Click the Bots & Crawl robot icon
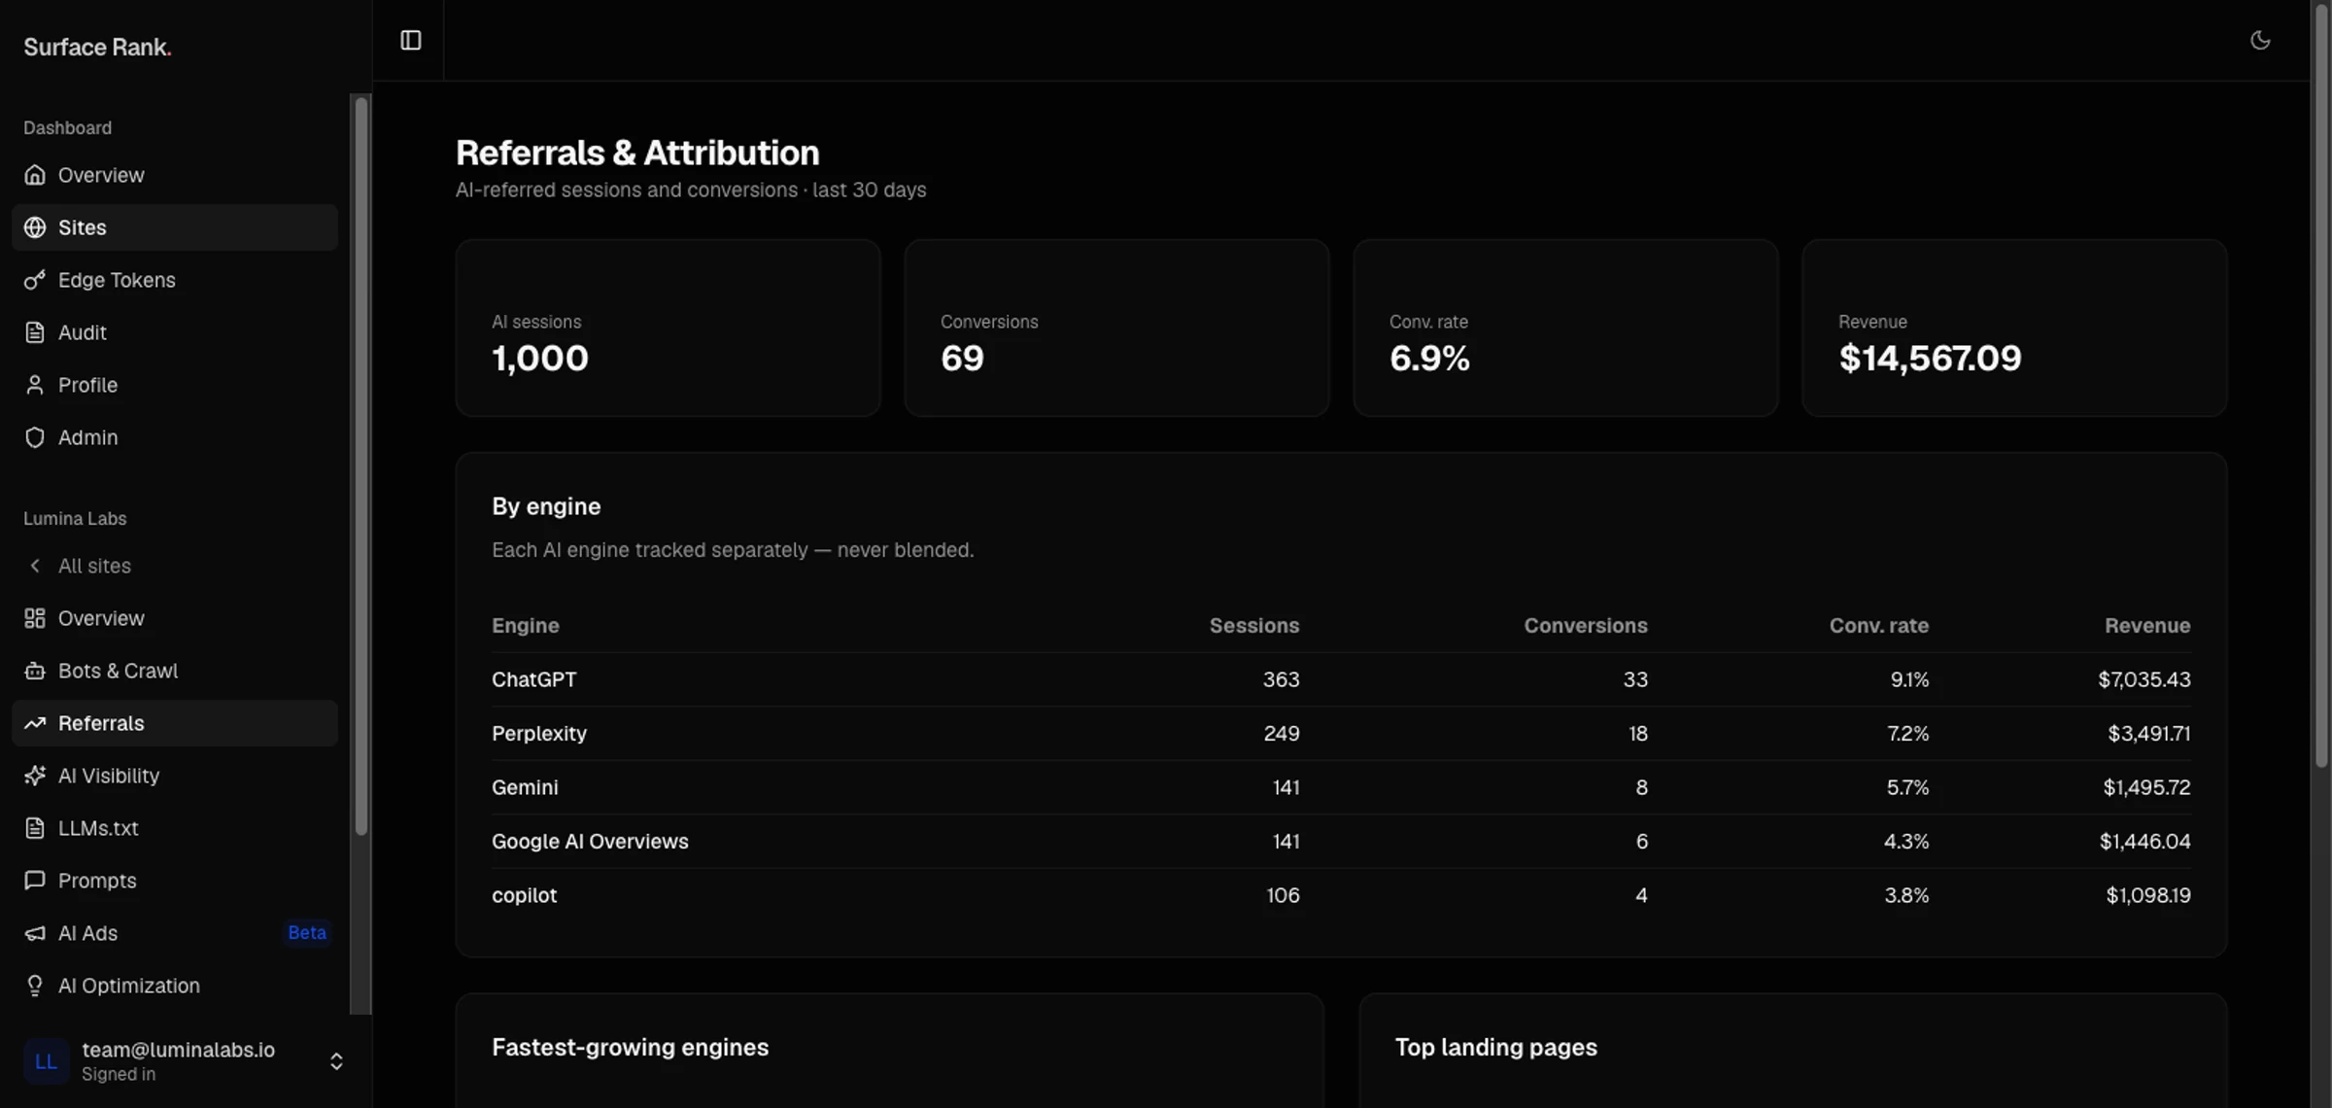 [x=35, y=671]
